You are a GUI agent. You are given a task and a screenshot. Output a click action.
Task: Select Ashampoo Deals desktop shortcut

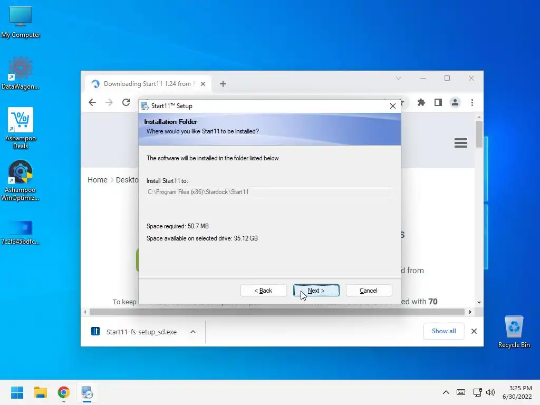pyautogui.click(x=21, y=128)
